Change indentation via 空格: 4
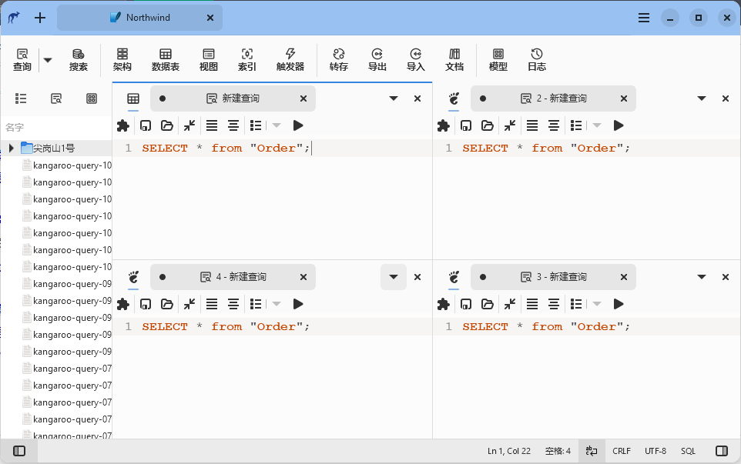Viewport: 741px width, 464px height. pos(558,451)
